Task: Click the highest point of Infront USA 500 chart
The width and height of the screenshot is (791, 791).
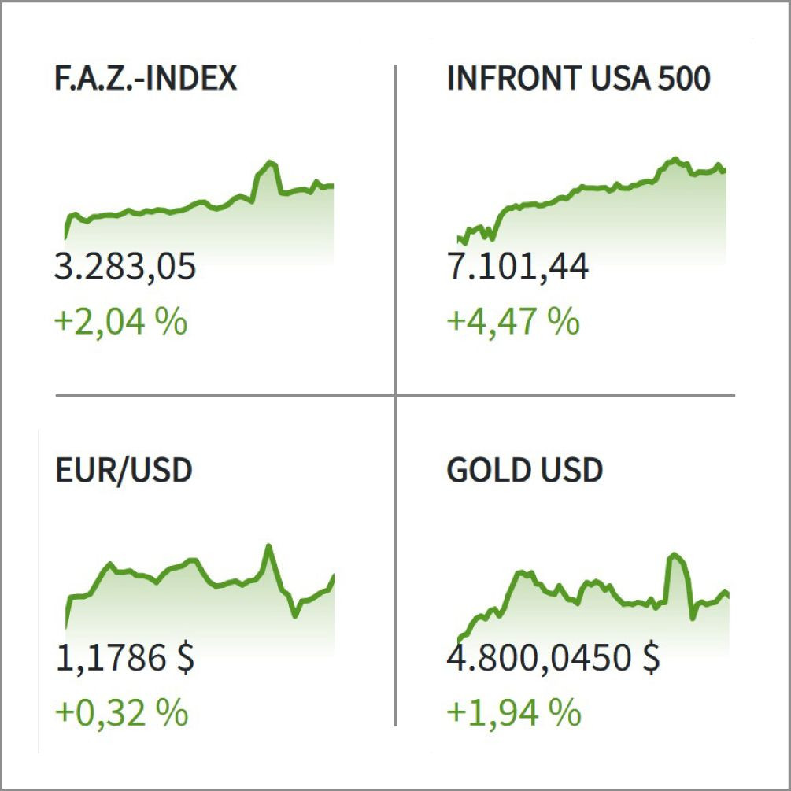Action: pos(675,160)
